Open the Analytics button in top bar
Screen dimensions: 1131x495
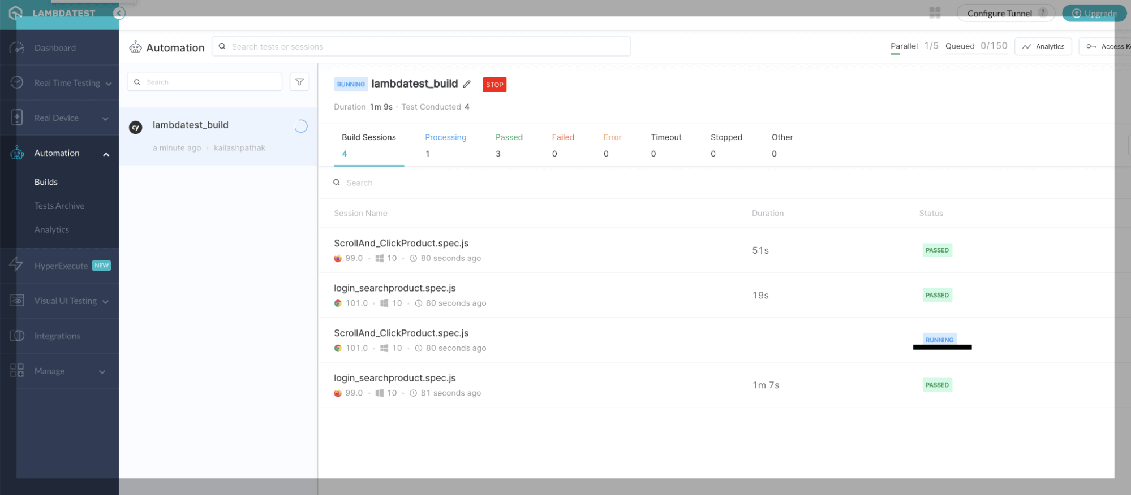pyautogui.click(x=1043, y=46)
